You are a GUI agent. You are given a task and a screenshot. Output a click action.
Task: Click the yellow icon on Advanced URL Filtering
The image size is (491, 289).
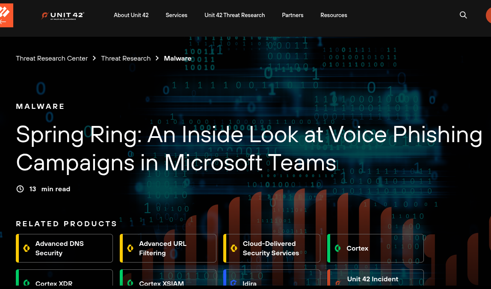[x=130, y=248]
